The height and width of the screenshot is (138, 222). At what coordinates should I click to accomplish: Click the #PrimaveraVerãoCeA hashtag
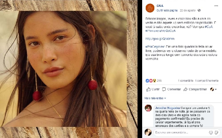click(x=160, y=31)
